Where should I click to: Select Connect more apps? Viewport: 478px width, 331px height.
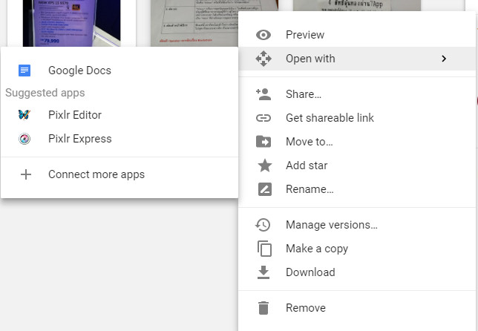pos(119,174)
